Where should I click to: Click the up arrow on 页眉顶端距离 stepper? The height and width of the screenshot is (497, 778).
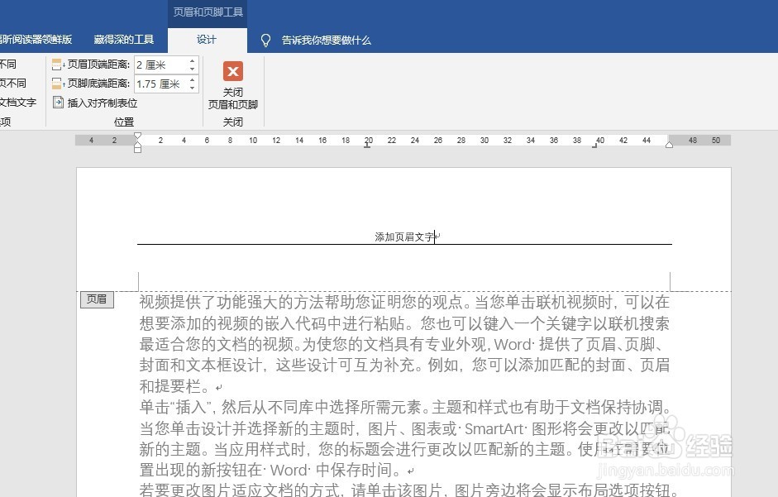192,60
